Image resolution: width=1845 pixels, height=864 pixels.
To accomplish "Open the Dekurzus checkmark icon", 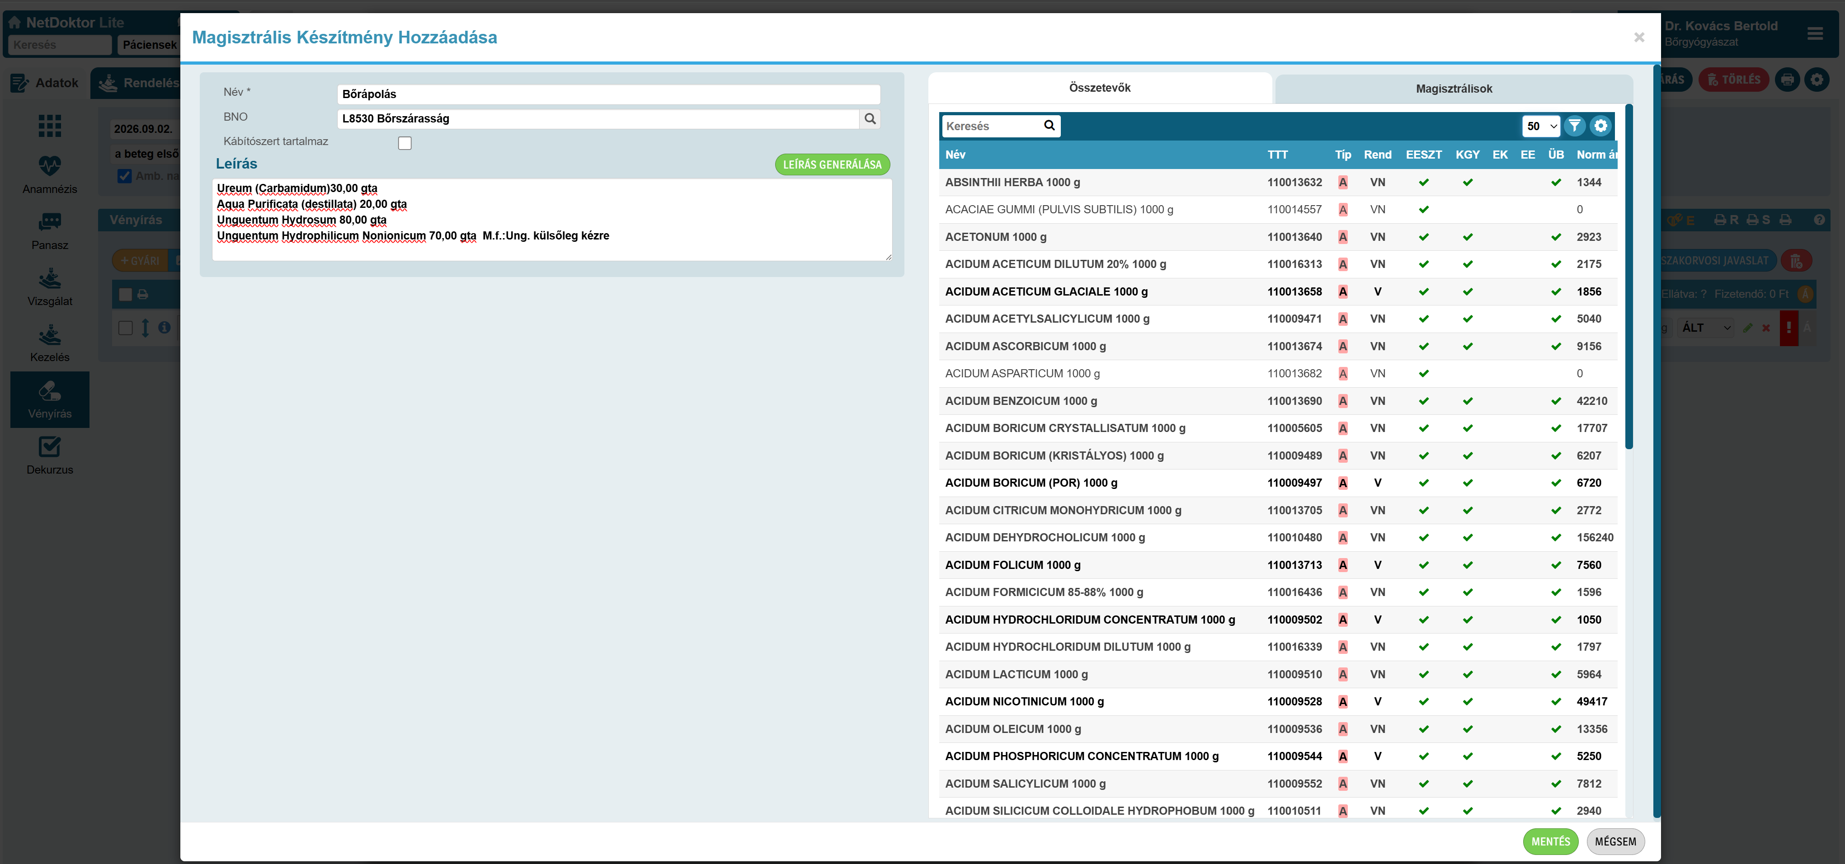I will tap(49, 446).
